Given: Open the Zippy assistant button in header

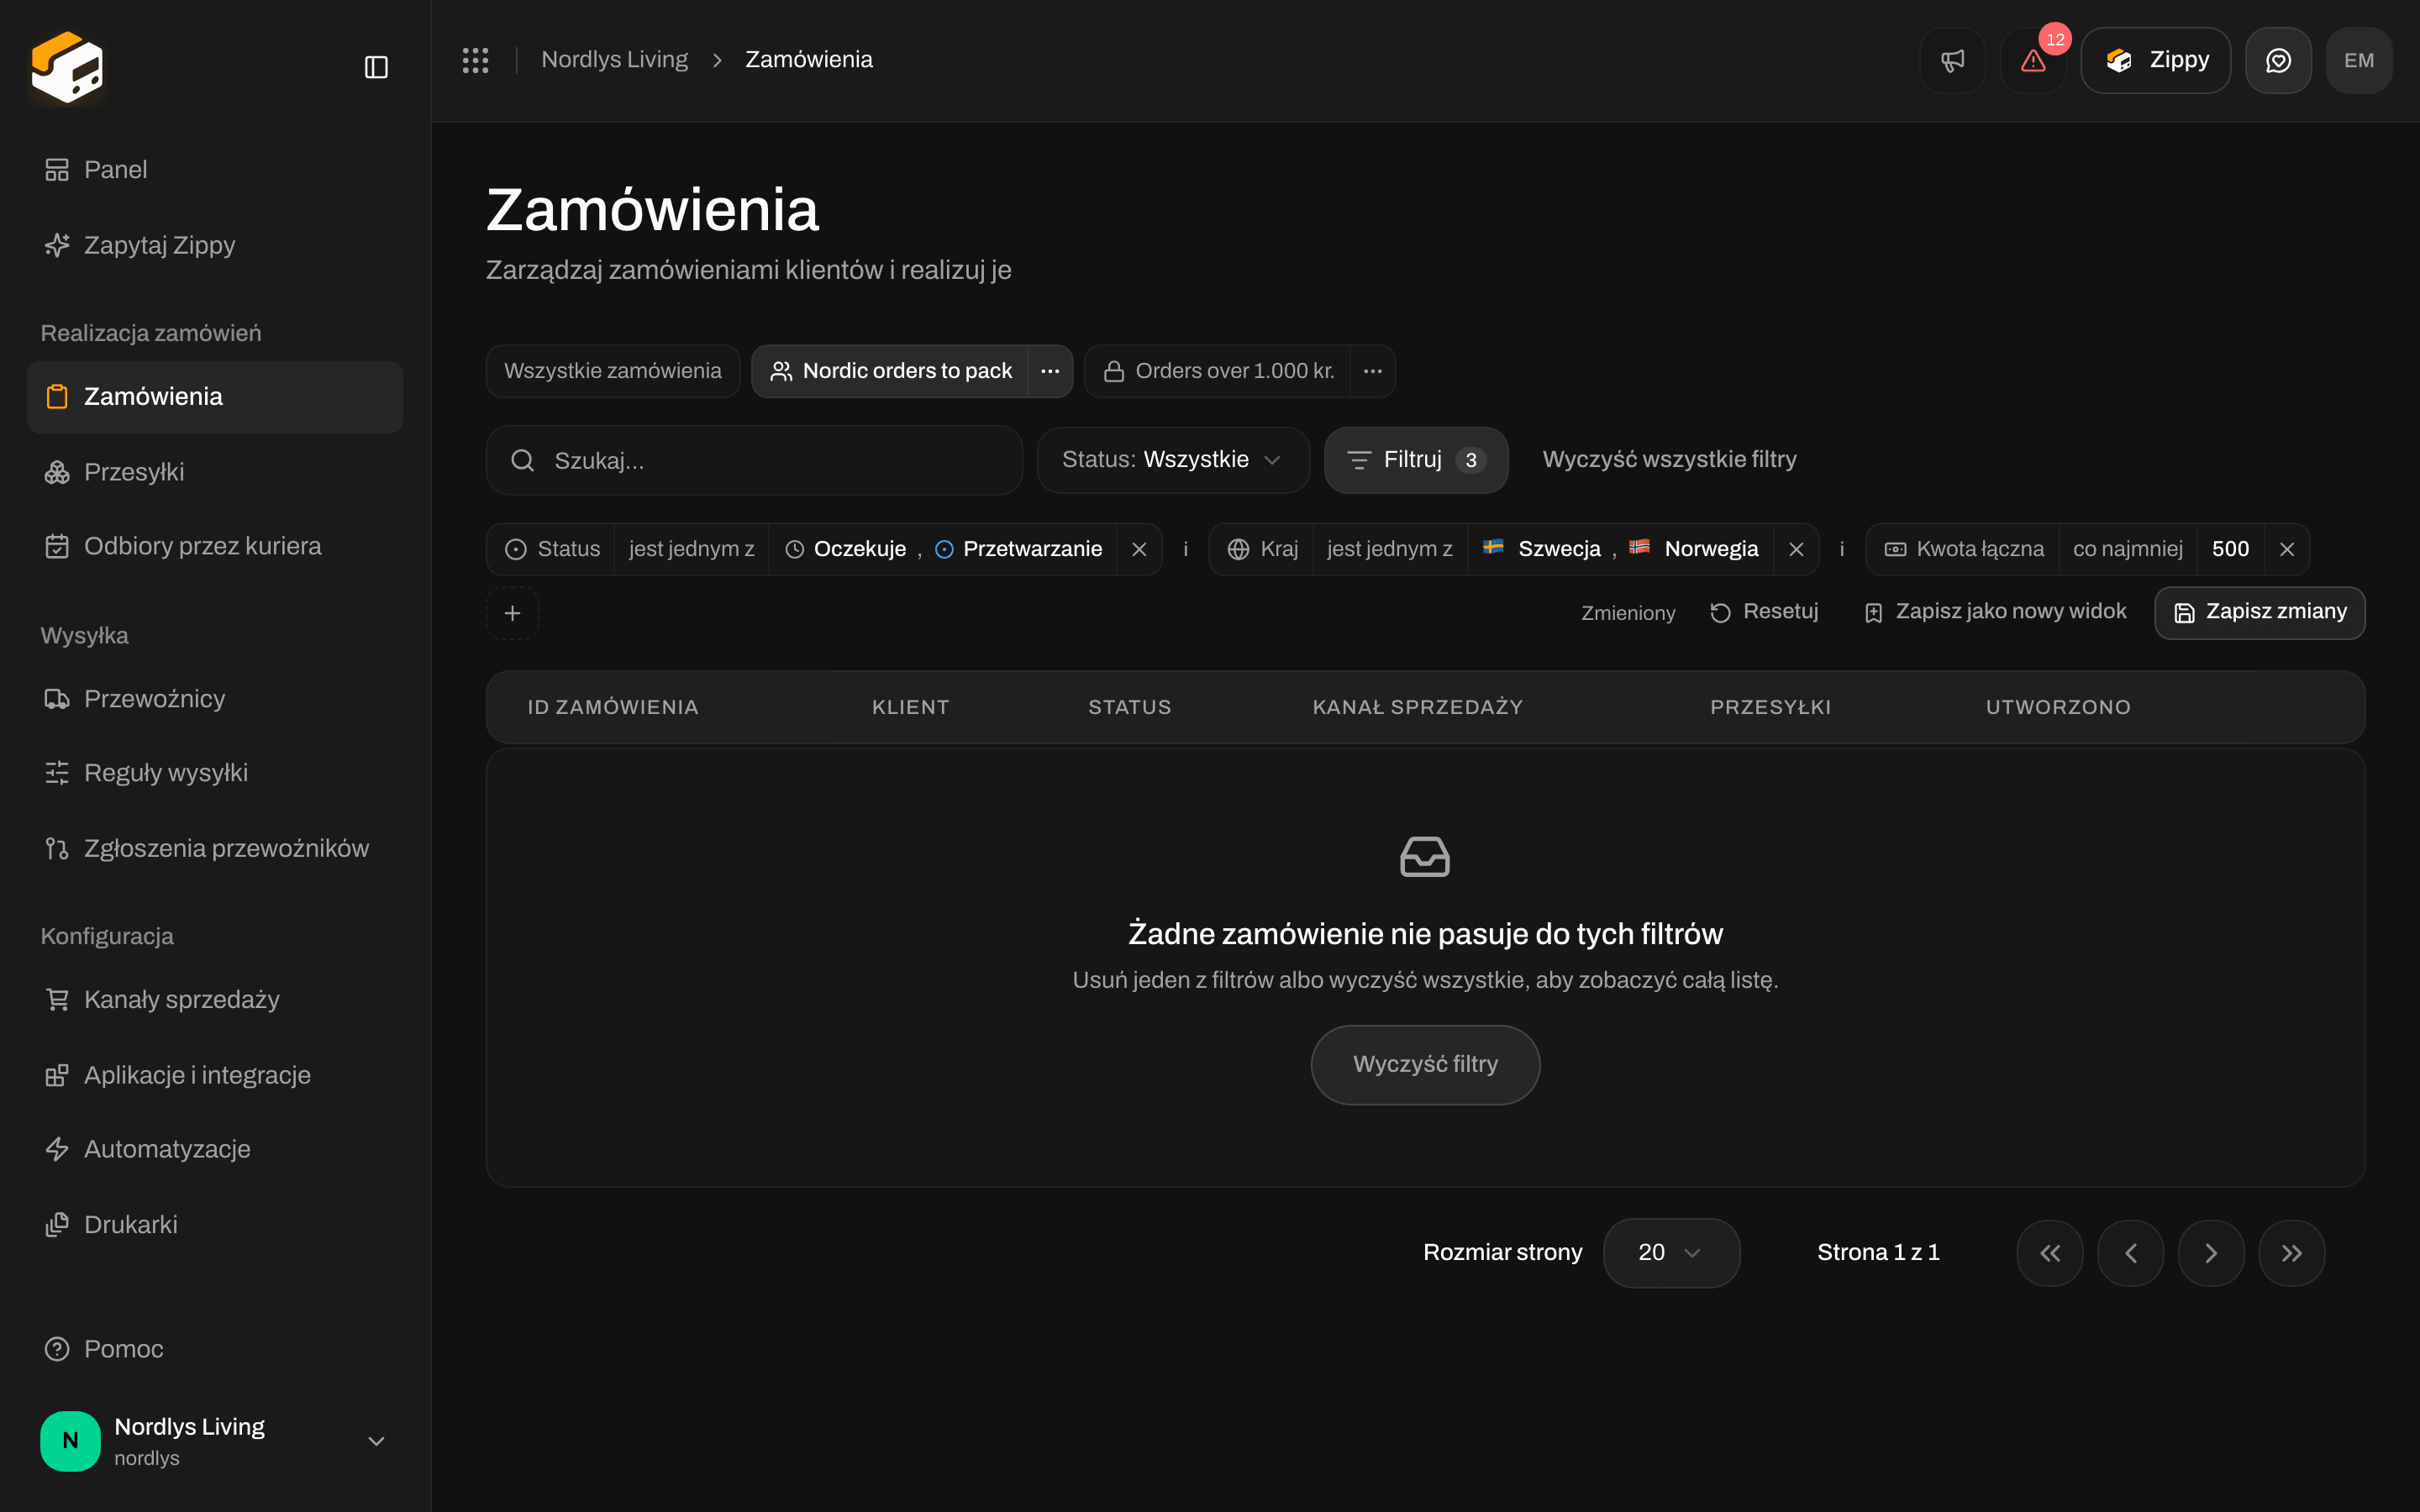Looking at the screenshot, I should coord(2156,60).
